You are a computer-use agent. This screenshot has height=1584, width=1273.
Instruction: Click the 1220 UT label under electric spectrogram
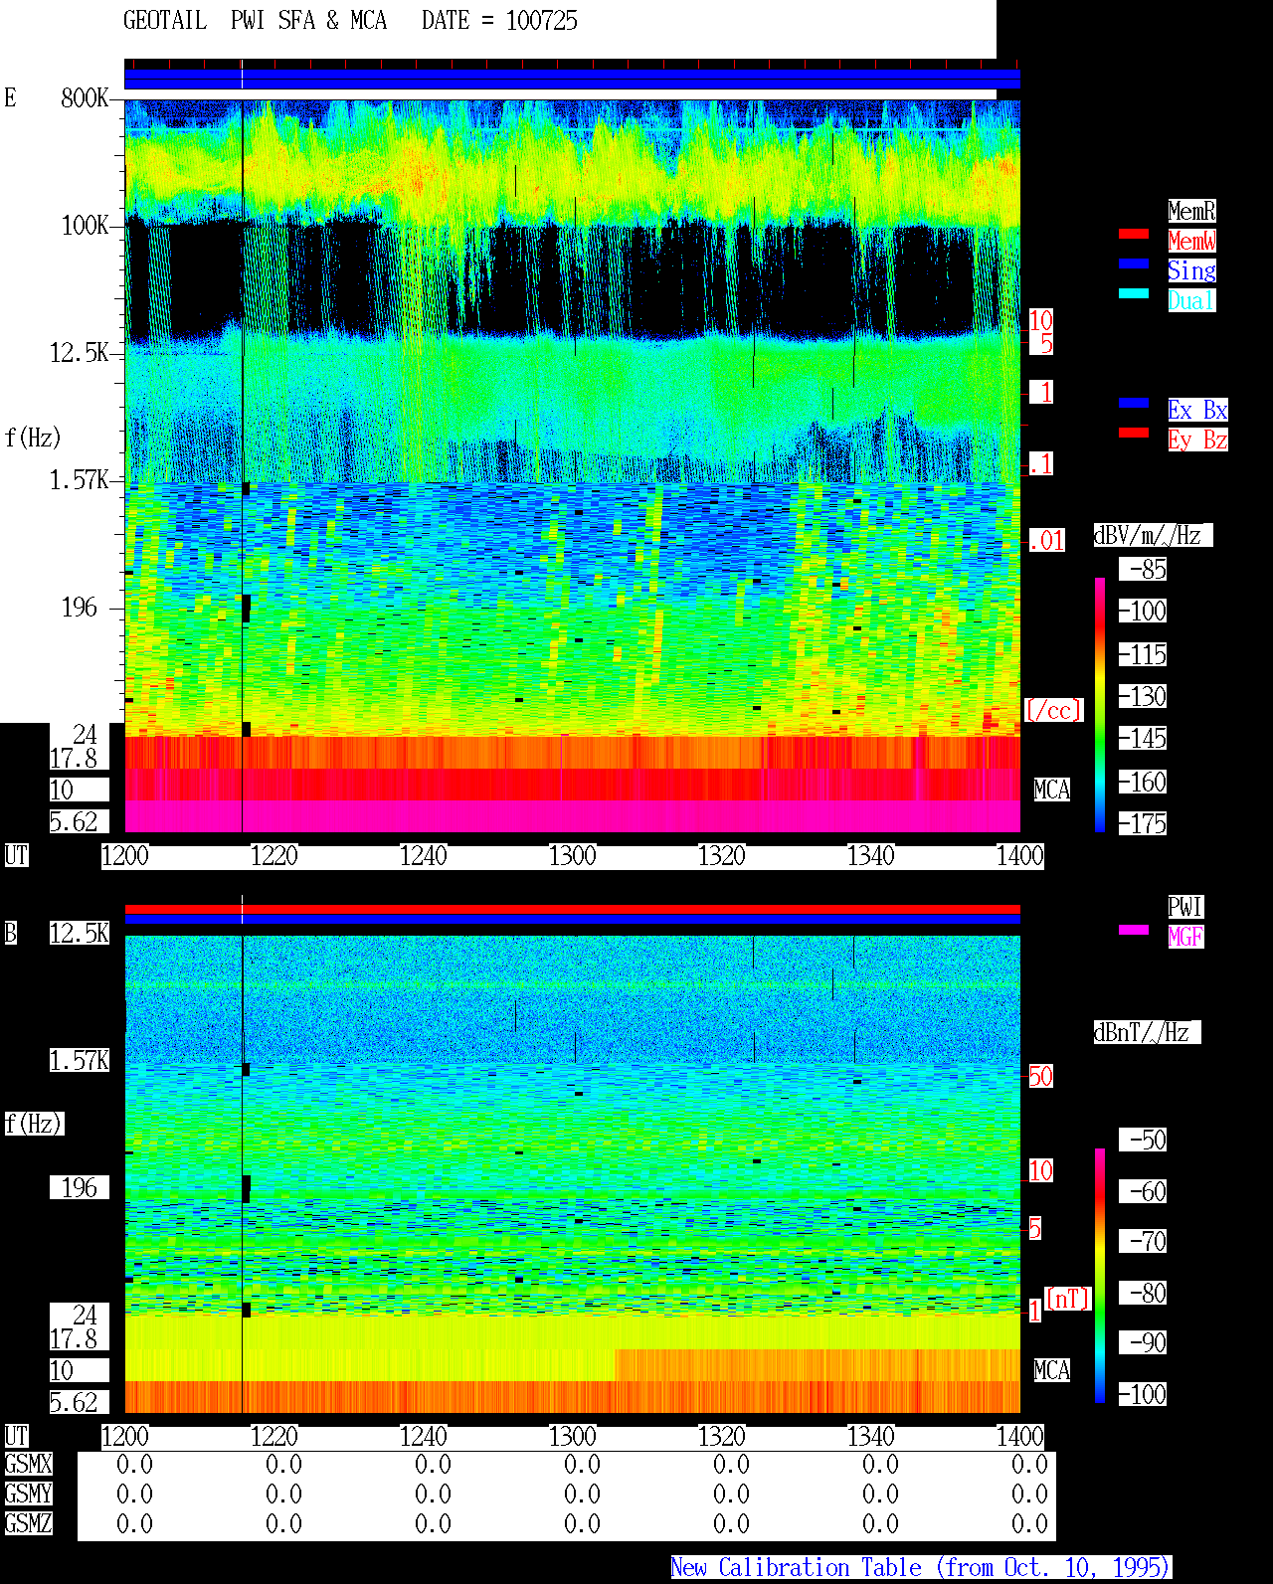[274, 856]
